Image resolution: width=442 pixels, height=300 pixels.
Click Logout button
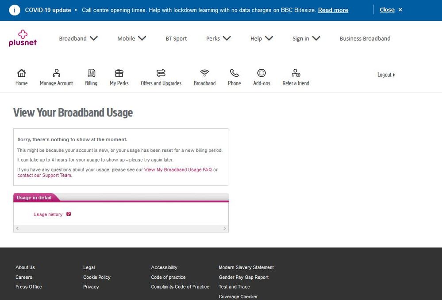pos(386,75)
